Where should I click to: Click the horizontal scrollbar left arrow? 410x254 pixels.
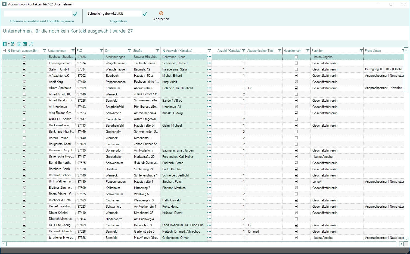4,244
